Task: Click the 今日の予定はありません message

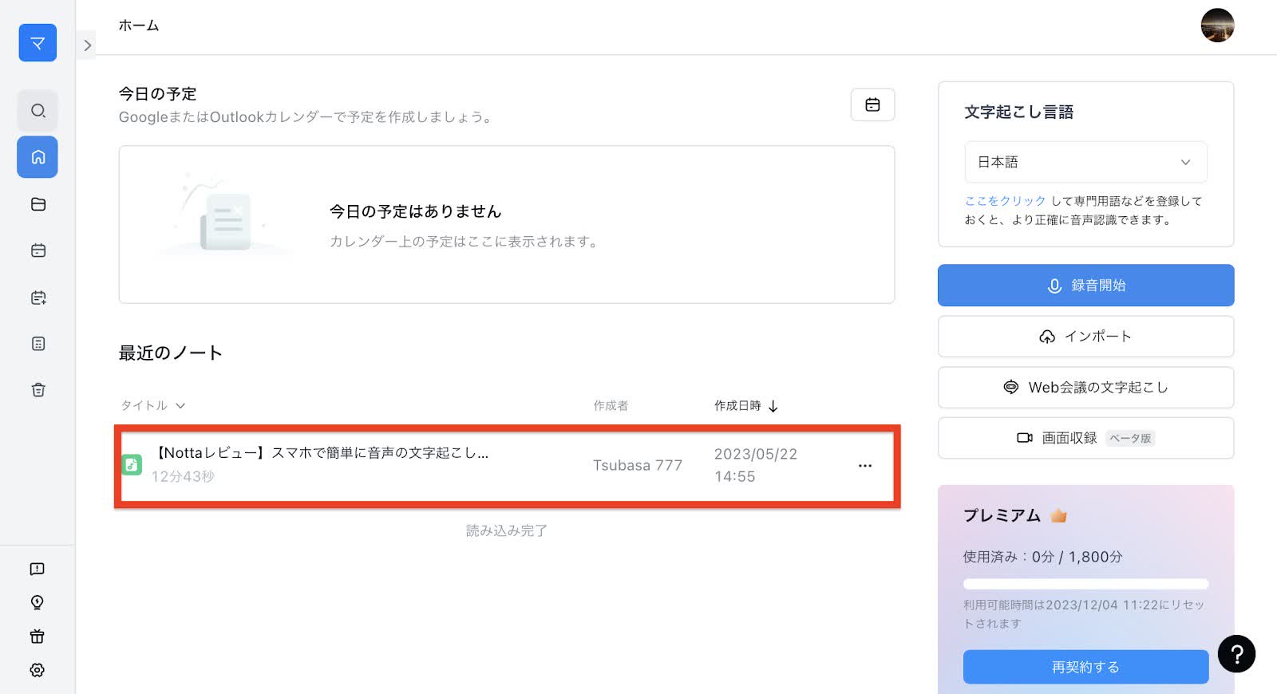Action: pos(415,211)
